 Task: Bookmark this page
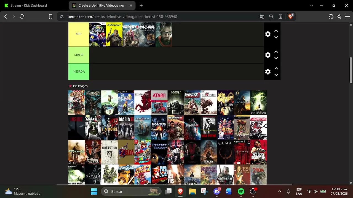coord(51,17)
